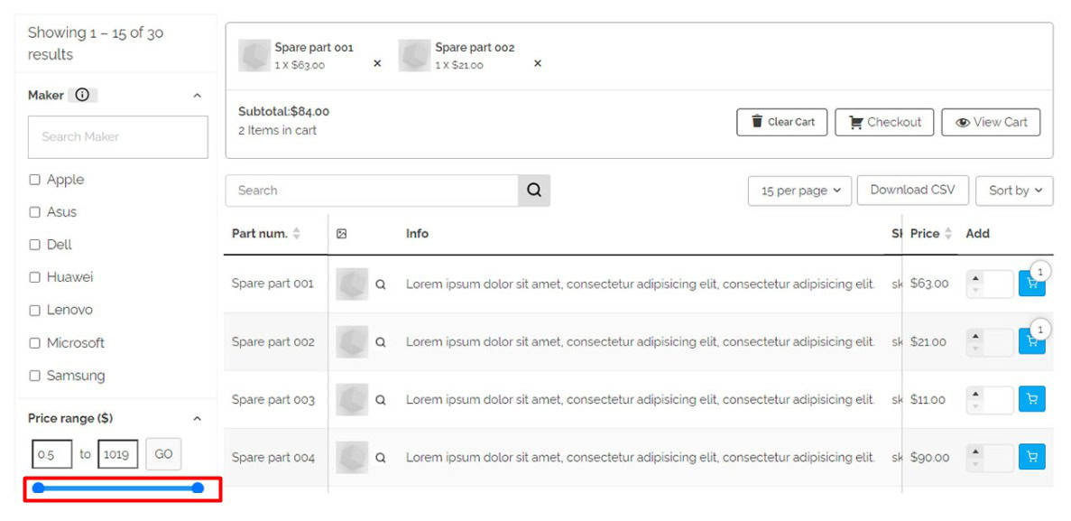The height and width of the screenshot is (521, 1071).
Task: Click the quantity input for Spare part 001
Action: coord(993,283)
